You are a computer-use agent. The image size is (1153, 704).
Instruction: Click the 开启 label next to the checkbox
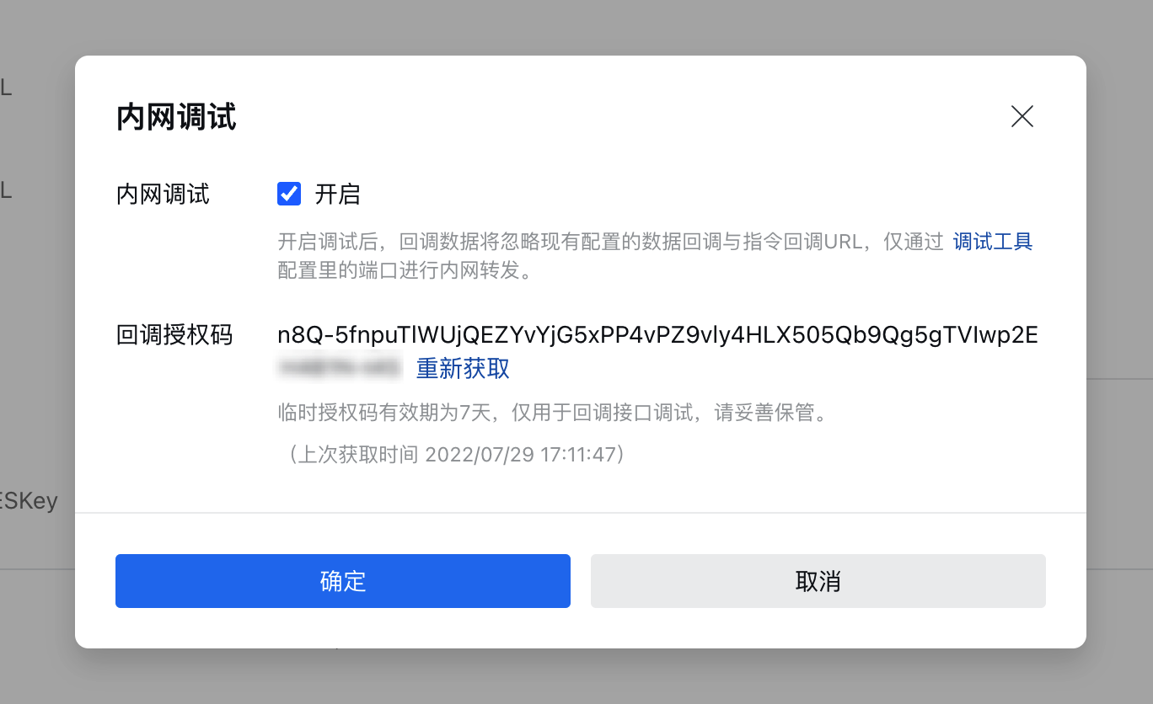point(337,195)
